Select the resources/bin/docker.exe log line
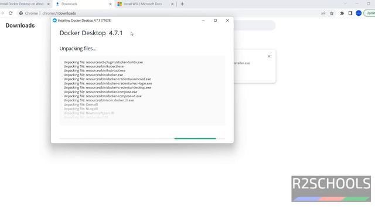Screen dimensions: 375x211 point(93,75)
